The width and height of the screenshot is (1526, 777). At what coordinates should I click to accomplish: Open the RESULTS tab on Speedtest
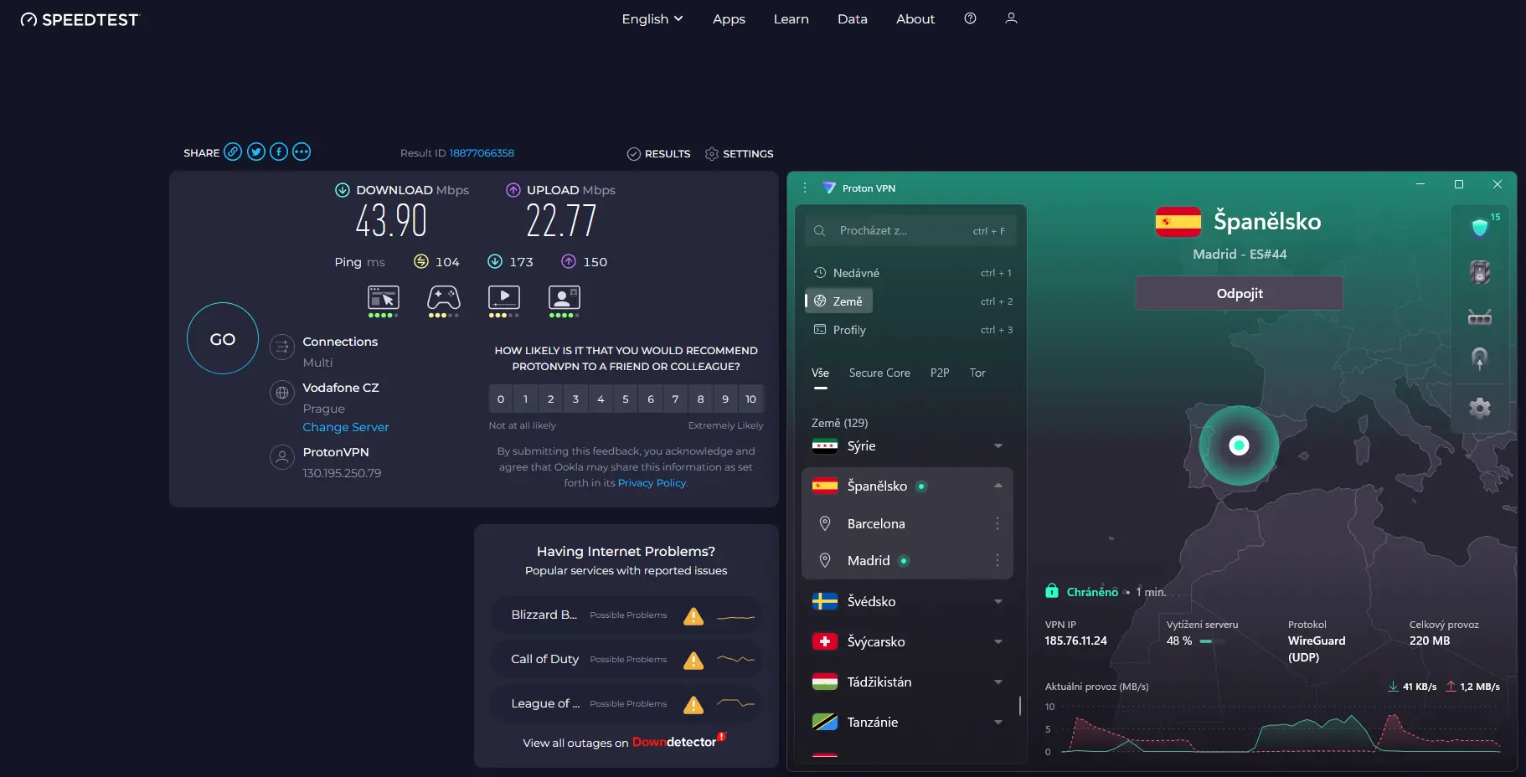click(668, 153)
